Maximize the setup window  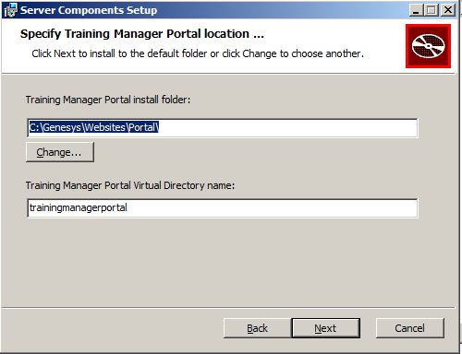pos(431,10)
